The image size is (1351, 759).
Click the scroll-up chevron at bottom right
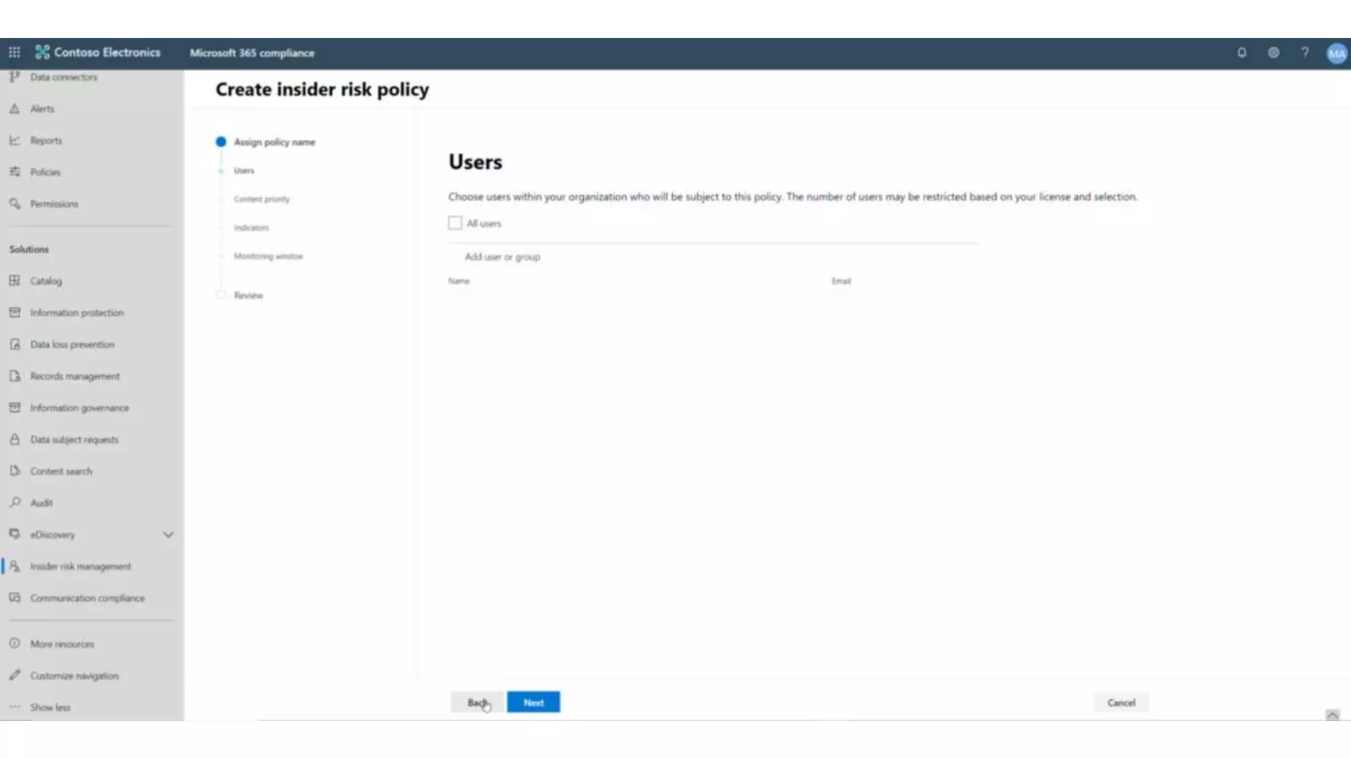(x=1332, y=715)
